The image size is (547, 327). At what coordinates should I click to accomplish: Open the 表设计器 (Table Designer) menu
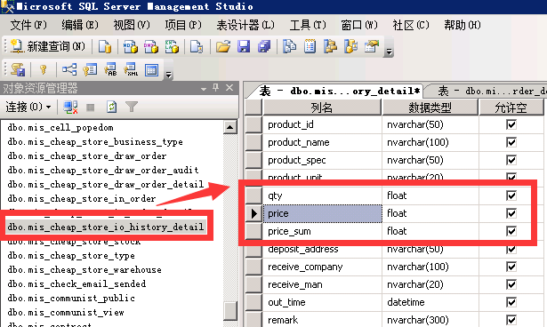tap(245, 25)
